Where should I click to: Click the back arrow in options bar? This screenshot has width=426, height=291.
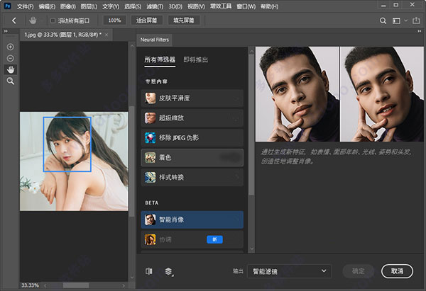coord(14,21)
